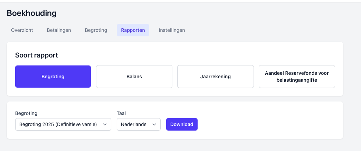
Task: Open the Instellingen tab
Action: [172, 30]
